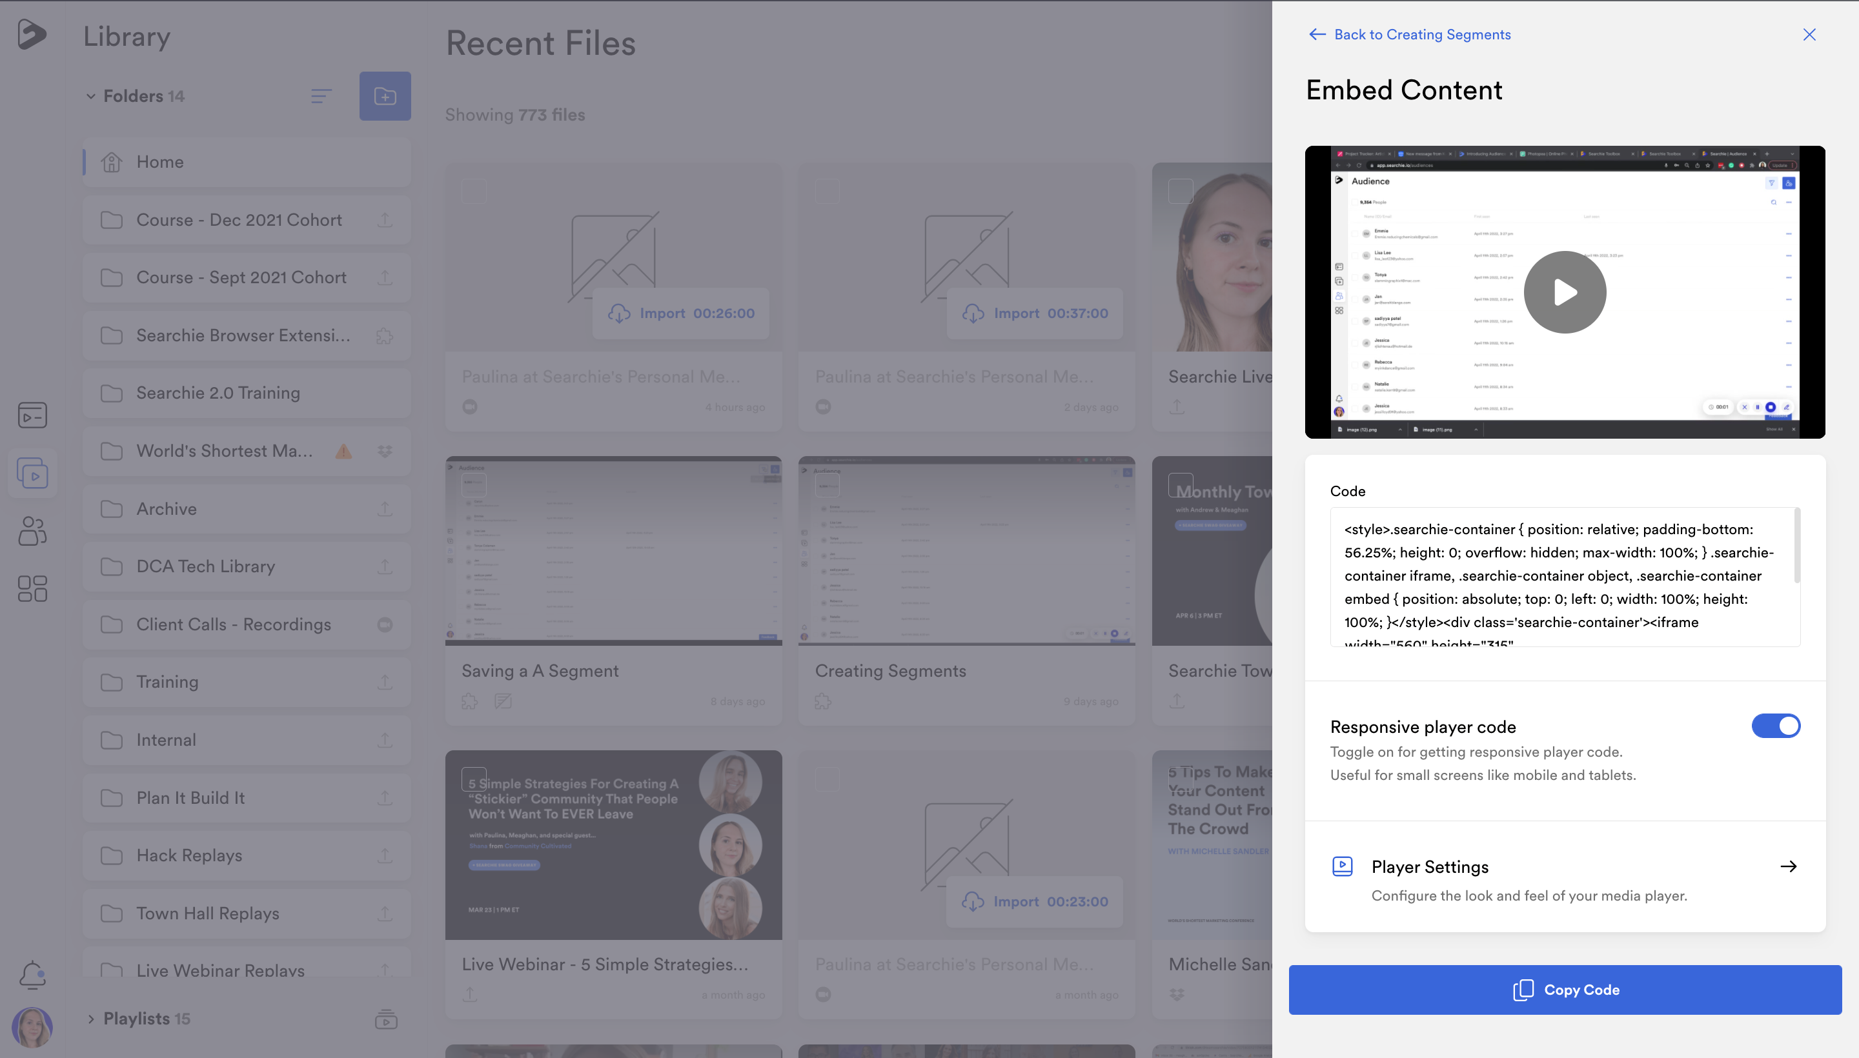Check the box on second Paulina Personal Meeting card
Screen dimensions: 1859x1058
click(828, 191)
